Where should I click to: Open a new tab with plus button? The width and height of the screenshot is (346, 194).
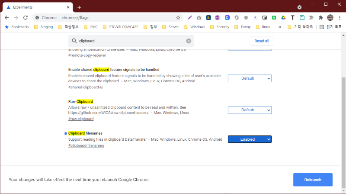[79, 7]
